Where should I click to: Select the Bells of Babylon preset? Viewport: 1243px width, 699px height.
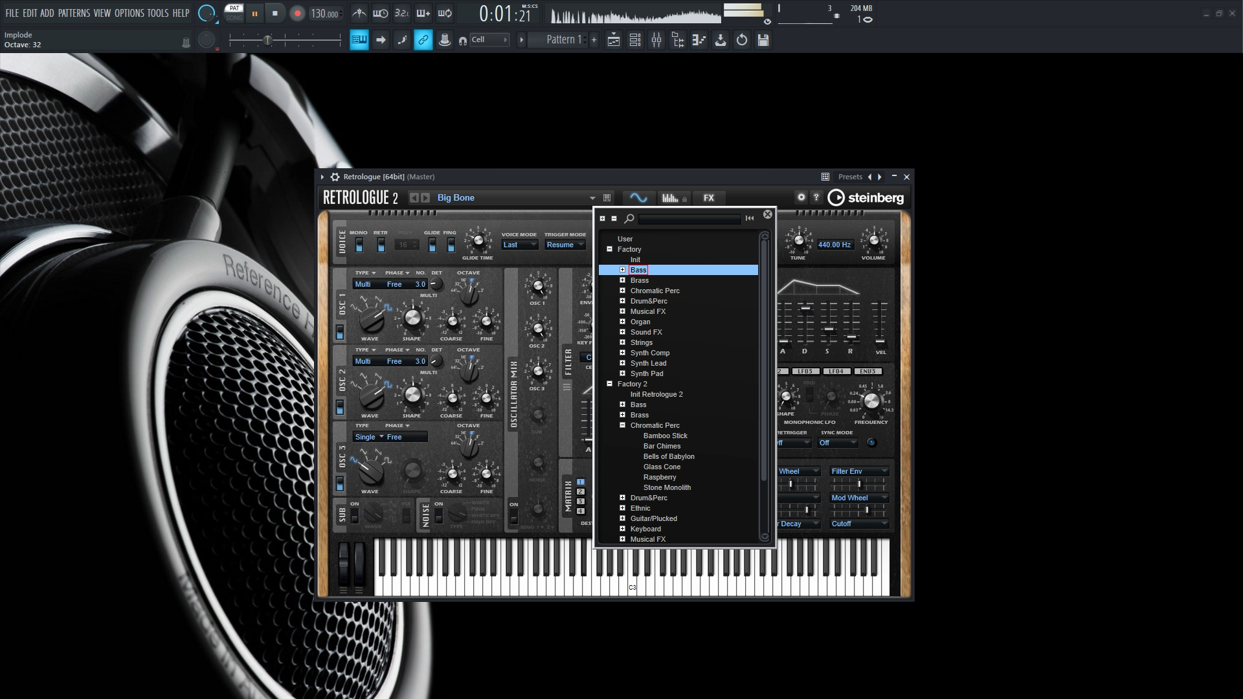669,456
